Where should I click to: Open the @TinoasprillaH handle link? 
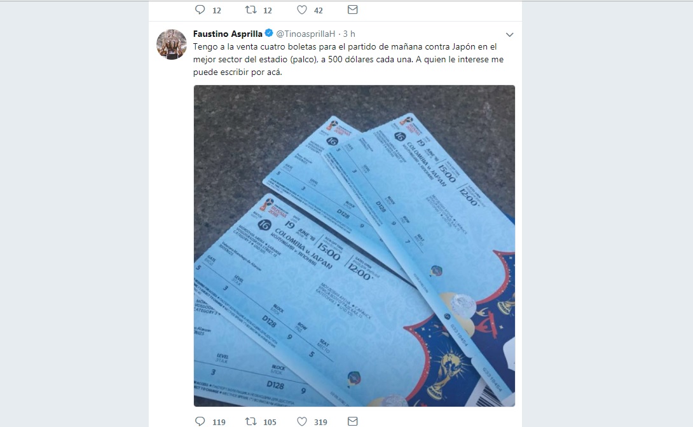[x=305, y=34]
